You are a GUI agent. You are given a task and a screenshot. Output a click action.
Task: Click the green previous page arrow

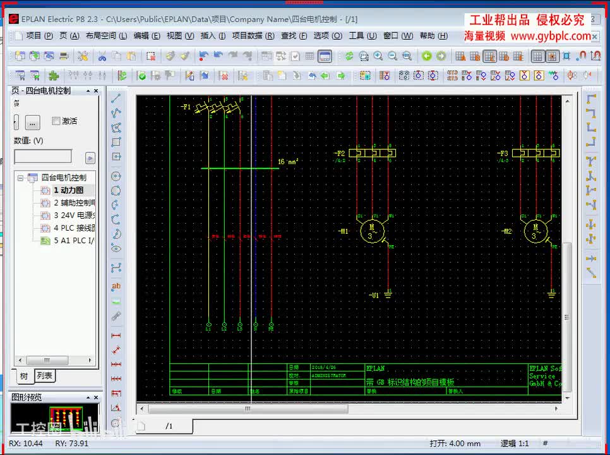coord(427,56)
